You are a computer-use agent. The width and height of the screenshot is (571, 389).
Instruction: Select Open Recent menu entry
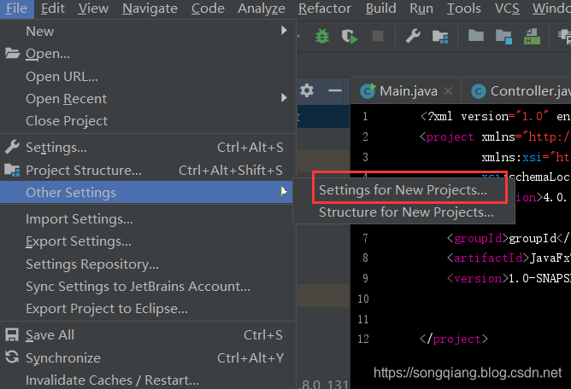[148, 98]
